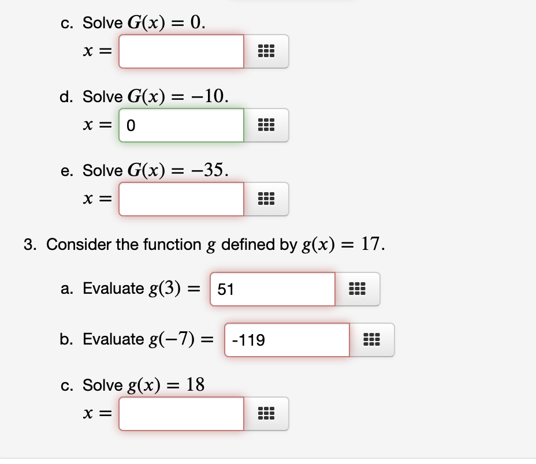The width and height of the screenshot is (536, 464).
Task: Click the scrollbar on the right edge
Action: click(x=534, y=231)
